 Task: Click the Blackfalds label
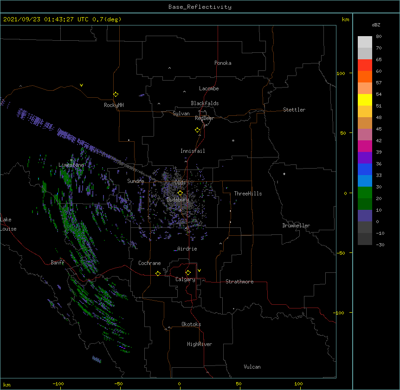(x=205, y=103)
